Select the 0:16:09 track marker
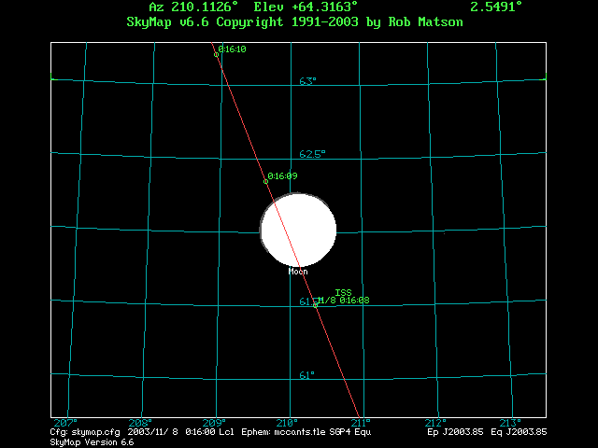 (266, 181)
